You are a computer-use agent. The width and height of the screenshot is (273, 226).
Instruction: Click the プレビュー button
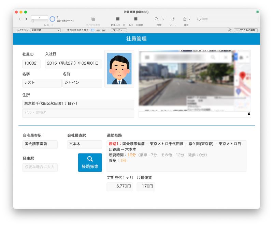(119, 30)
